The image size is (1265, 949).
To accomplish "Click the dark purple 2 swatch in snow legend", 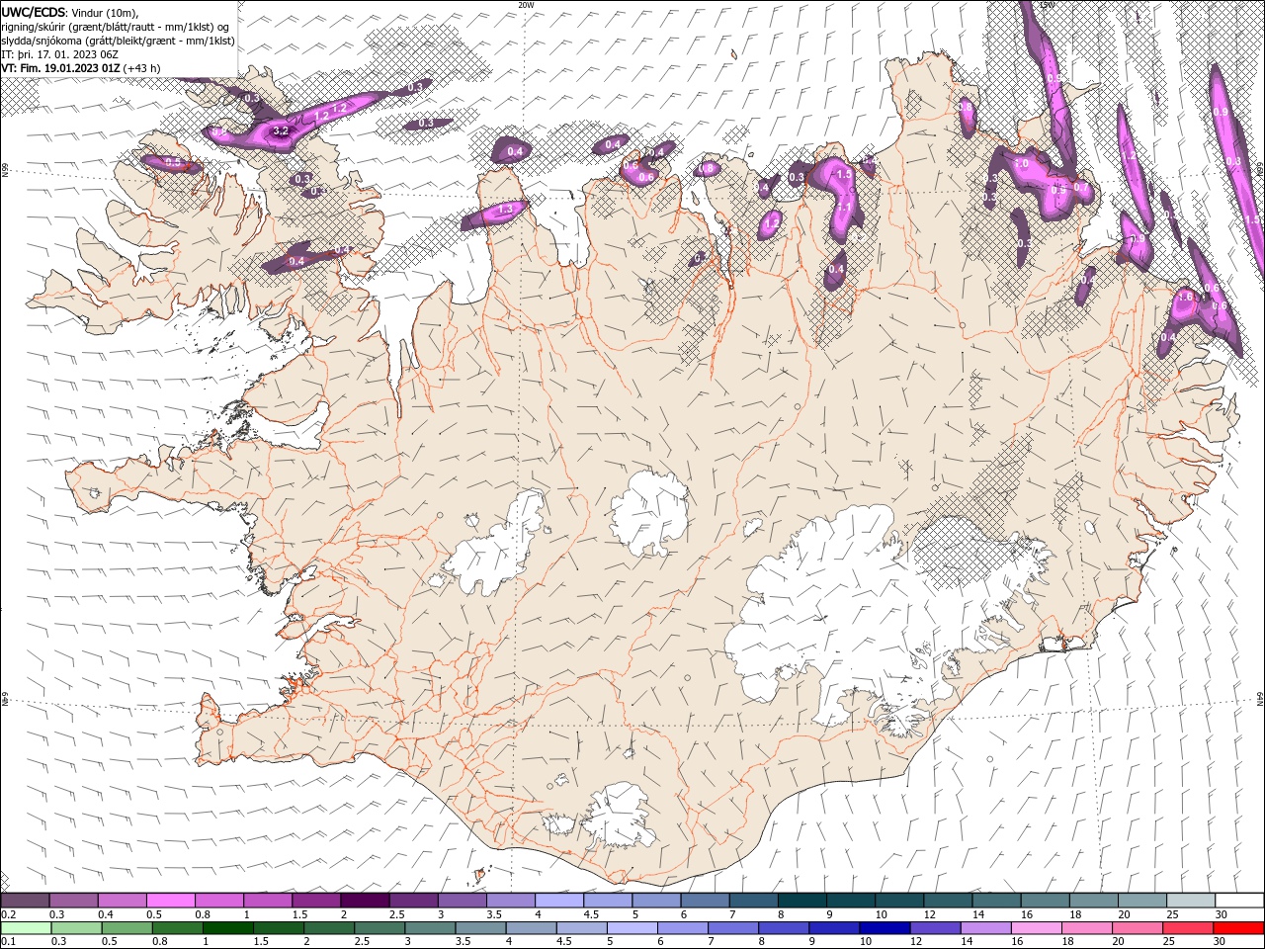I will coord(365,901).
